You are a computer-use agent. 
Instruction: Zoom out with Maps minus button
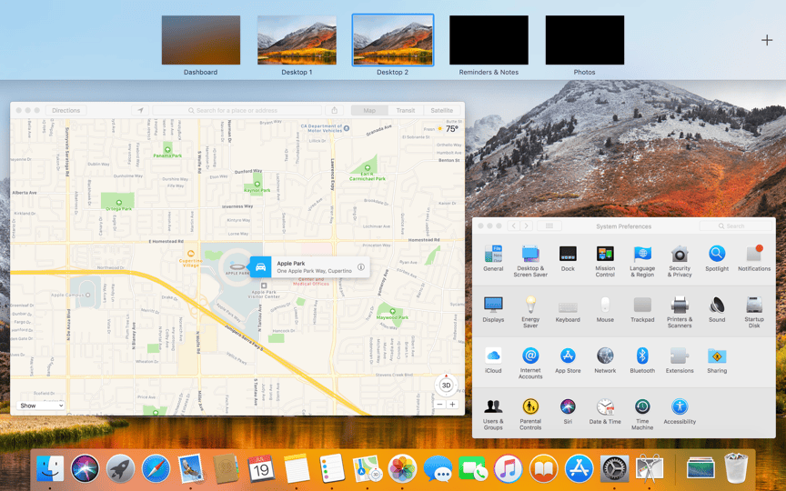[x=439, y=405]
